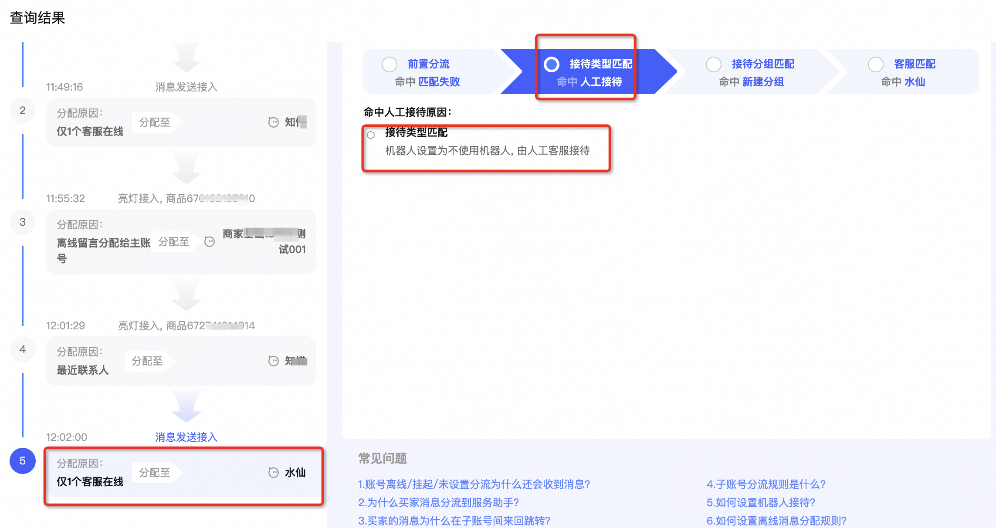Open the 最近联系人 allocation card
This screenshot has width=996, height=528.
[x=181, y=361]
